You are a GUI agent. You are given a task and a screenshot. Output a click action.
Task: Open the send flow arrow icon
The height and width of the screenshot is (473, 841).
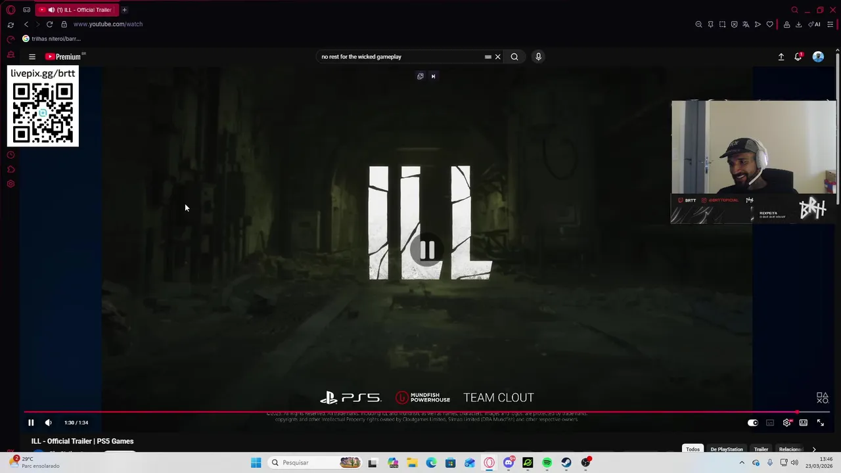(758, 24)
